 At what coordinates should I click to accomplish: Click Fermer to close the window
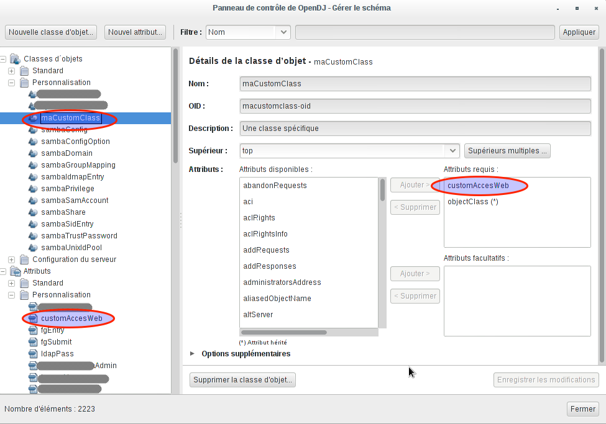pos(583,409)
